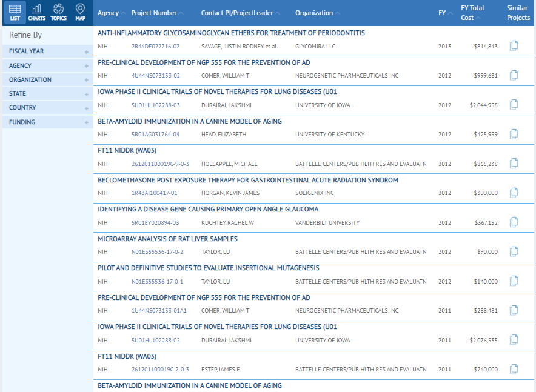View similar projects for 5R01EY020894-03

tap(514, 222)
